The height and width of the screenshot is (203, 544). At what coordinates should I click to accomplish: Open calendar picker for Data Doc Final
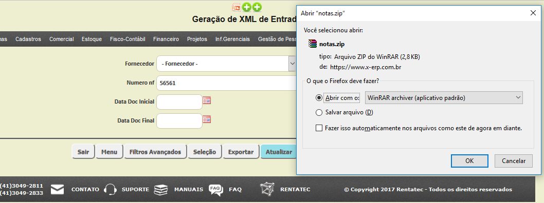pos(207,119)
